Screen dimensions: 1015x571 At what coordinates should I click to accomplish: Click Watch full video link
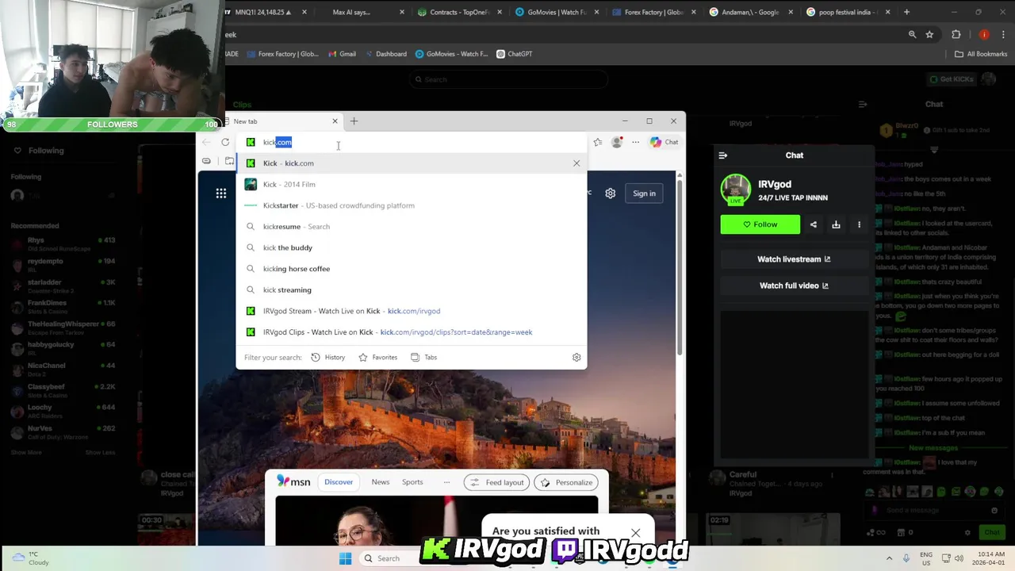coord(794,285)
